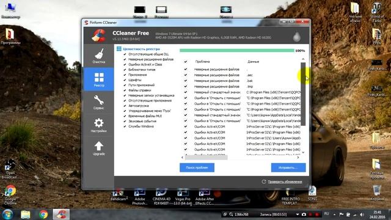
Task: Click horizontal scroll right arrow
Action: click(x=298, y=158)
